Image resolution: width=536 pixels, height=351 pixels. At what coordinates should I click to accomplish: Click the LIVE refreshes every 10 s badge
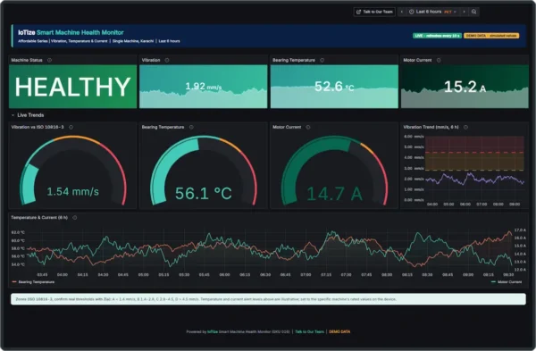pyautogui.click(x=437, y=36)
